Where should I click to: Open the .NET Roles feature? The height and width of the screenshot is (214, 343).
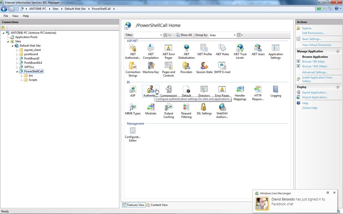[222, 50]
